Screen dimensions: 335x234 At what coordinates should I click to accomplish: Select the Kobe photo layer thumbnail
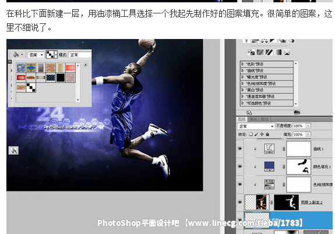pyautogui.click(x=257, y=202)
